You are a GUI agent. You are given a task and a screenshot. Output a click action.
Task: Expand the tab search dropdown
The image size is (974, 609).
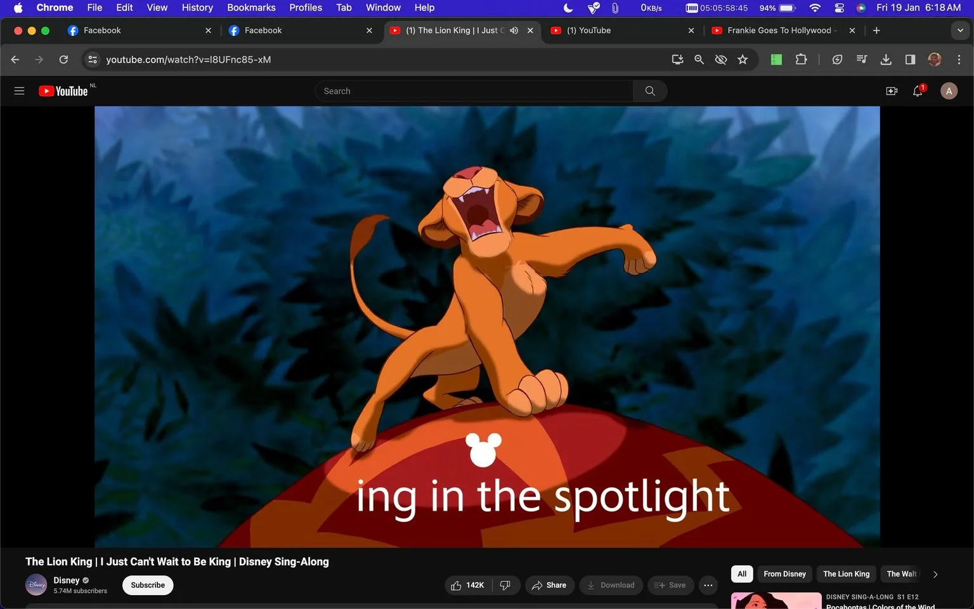tap(959, 30)
